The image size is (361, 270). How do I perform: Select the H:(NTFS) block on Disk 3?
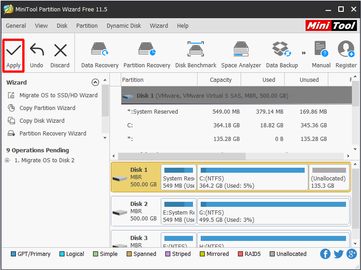[x=273, y=240]
